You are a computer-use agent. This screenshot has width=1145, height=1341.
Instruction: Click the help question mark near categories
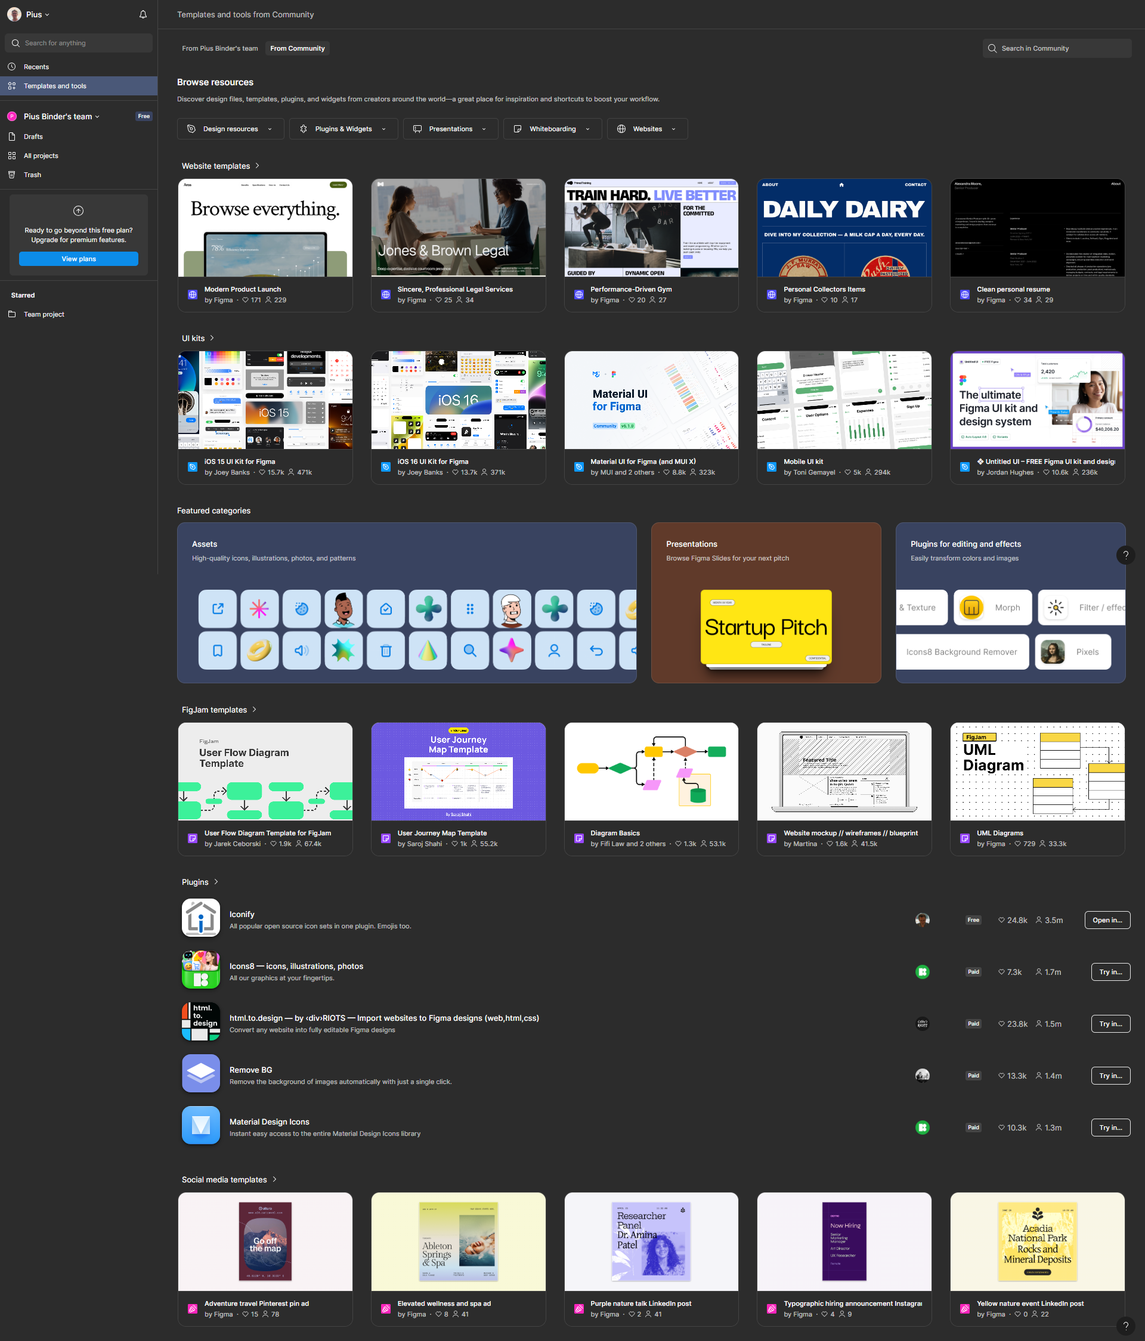[x=1125, y=555]
